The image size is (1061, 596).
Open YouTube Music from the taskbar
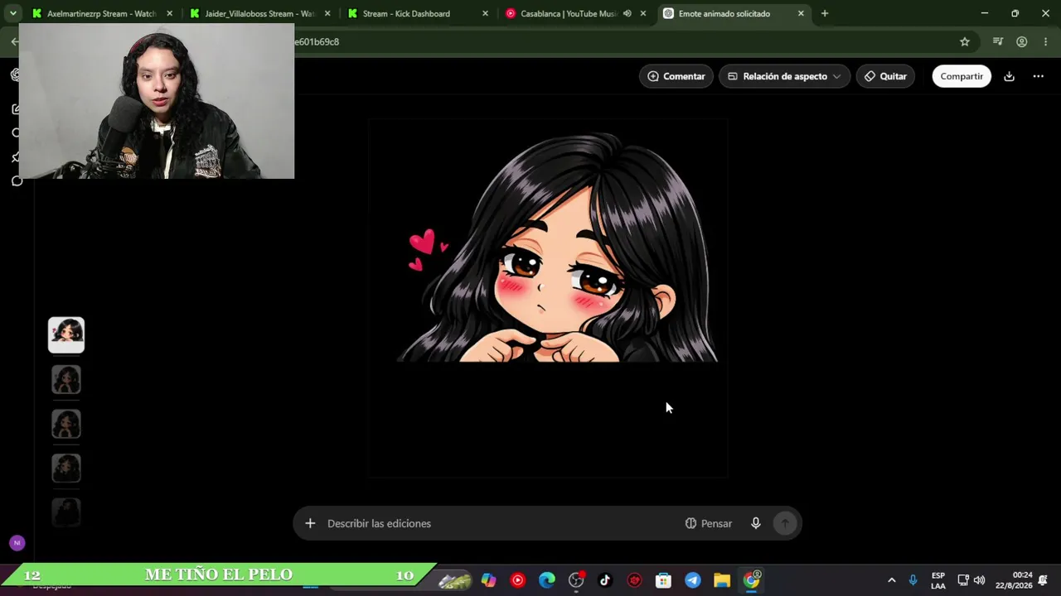click(x=518, y=580)
